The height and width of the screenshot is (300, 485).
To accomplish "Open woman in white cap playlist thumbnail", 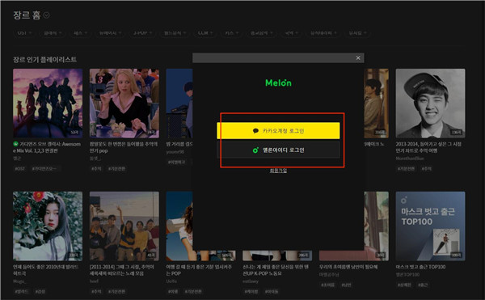I will tap(179, 226).
